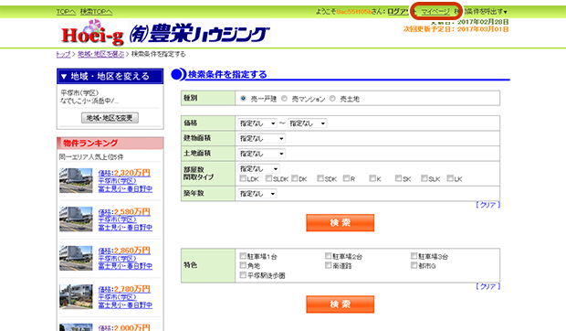Screen dimensions: 566x331
Task: Click the 次回更新予定日 date text
Action: [456, 29]
